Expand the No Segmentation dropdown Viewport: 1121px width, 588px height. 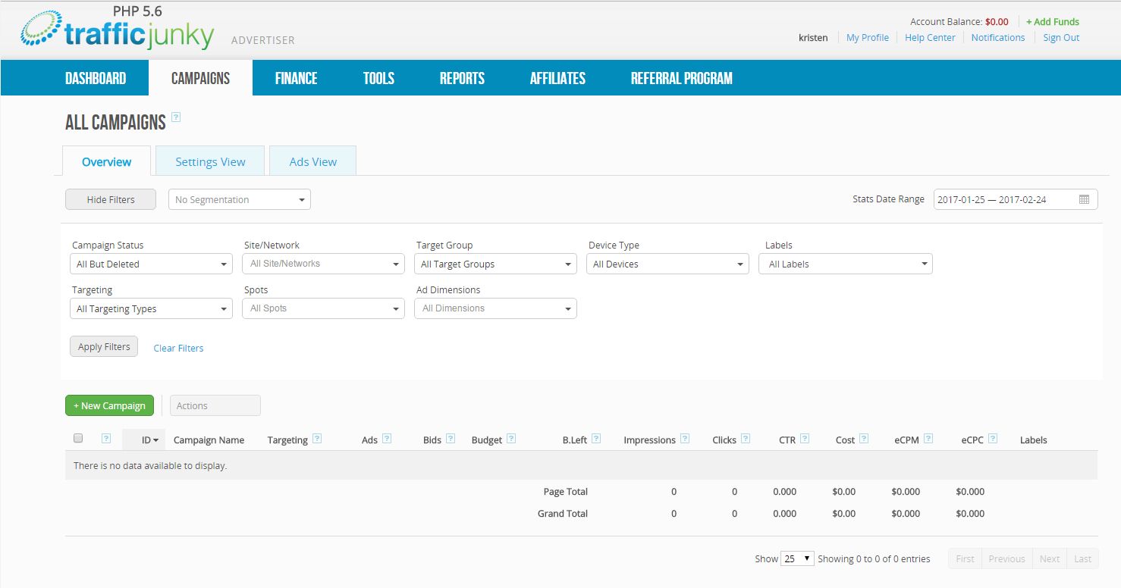point(239,199)
